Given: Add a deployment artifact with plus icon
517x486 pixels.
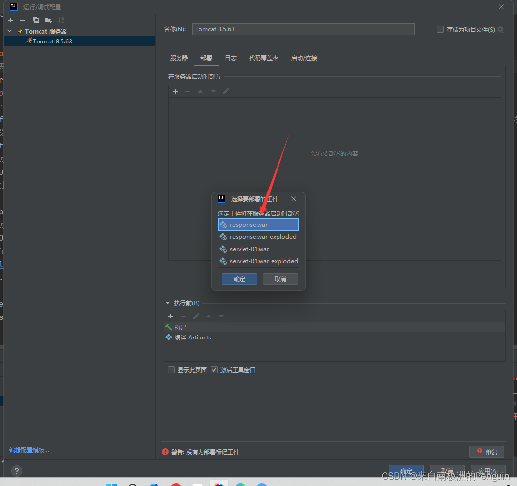Looking at the screenshot, I should point(175,91).
